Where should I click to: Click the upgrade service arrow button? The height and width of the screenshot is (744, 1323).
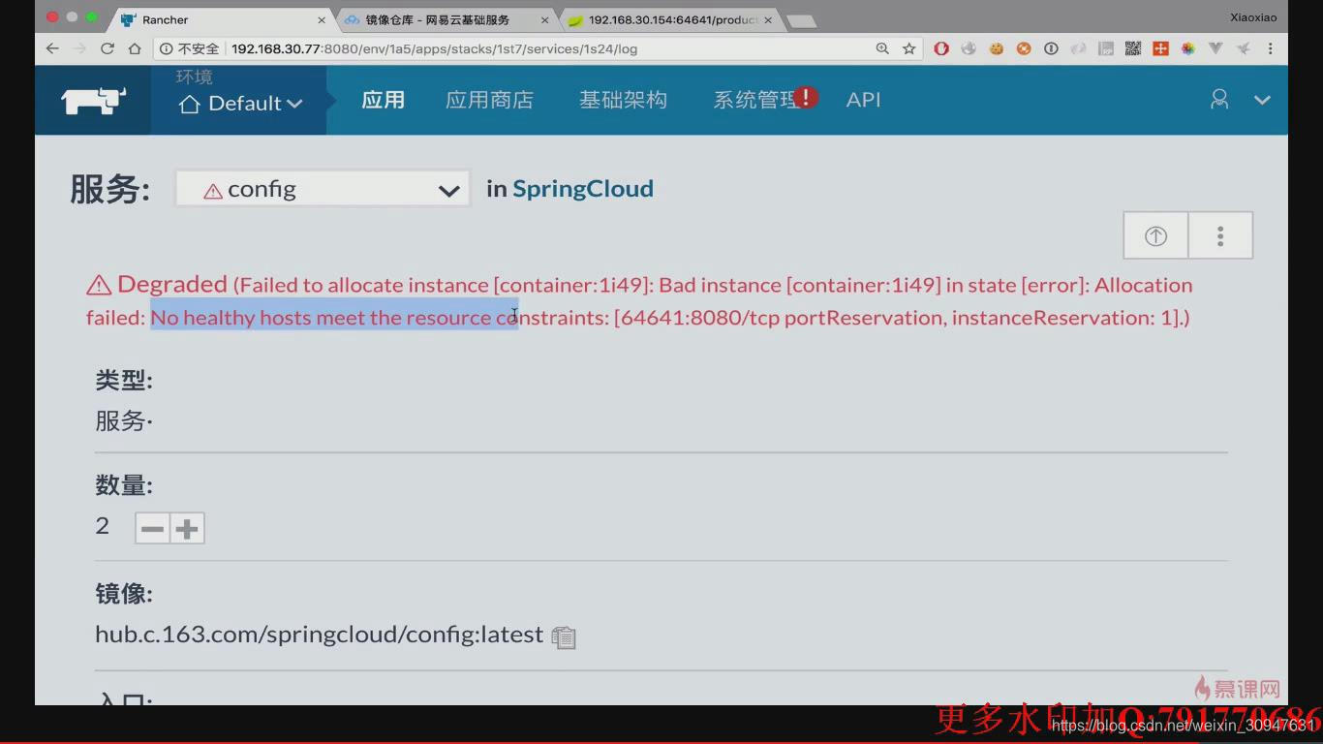[1155, 235]
